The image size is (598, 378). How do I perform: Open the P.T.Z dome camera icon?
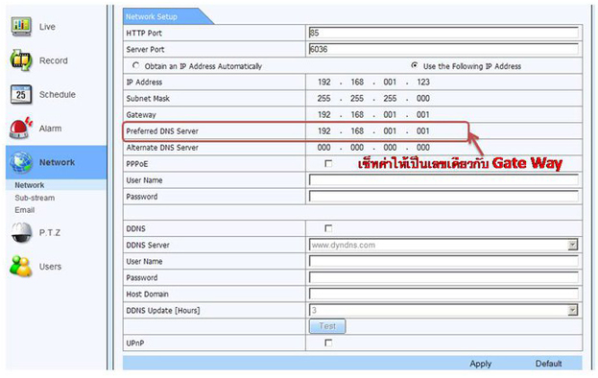[21, 232]
